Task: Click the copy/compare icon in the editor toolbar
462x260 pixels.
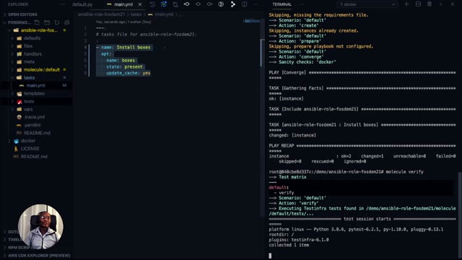Action: coord(175,4)
